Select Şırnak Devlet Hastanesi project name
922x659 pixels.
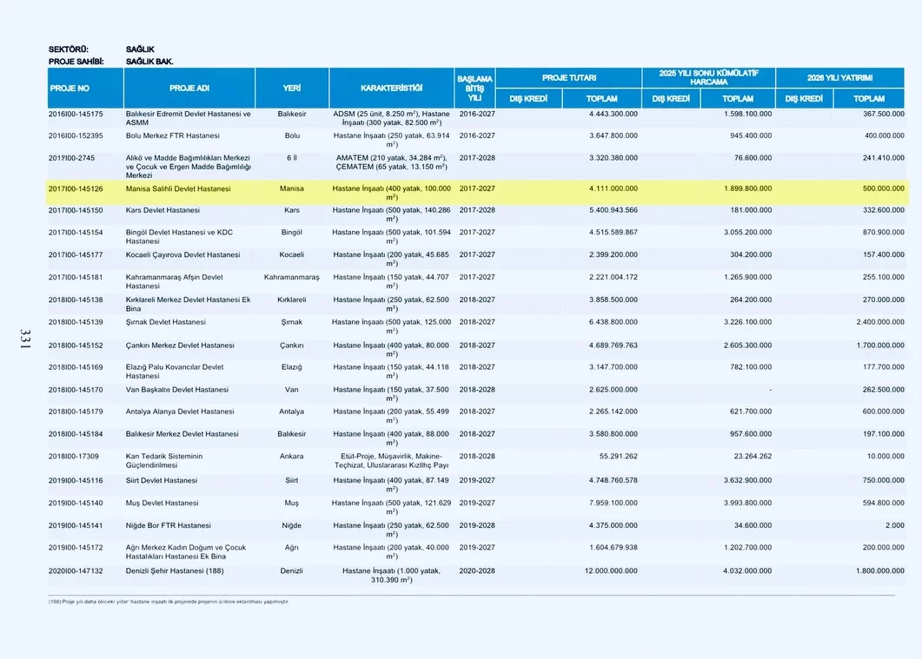(165, 322)
